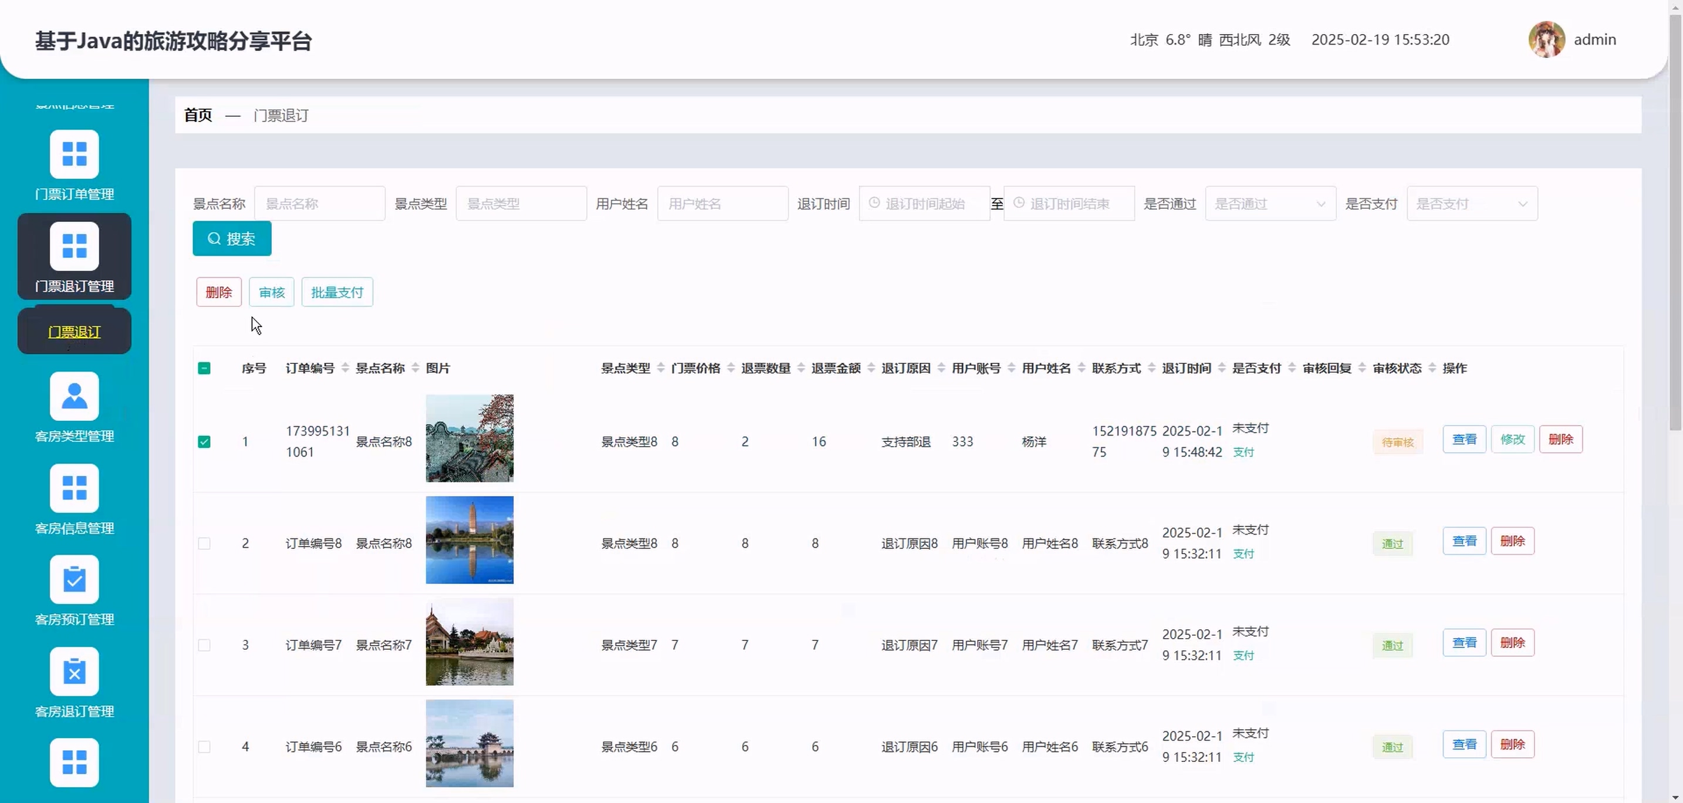1683x803 pixels.
Task: Click the admin avatar picture
Action: point(1546,40)
